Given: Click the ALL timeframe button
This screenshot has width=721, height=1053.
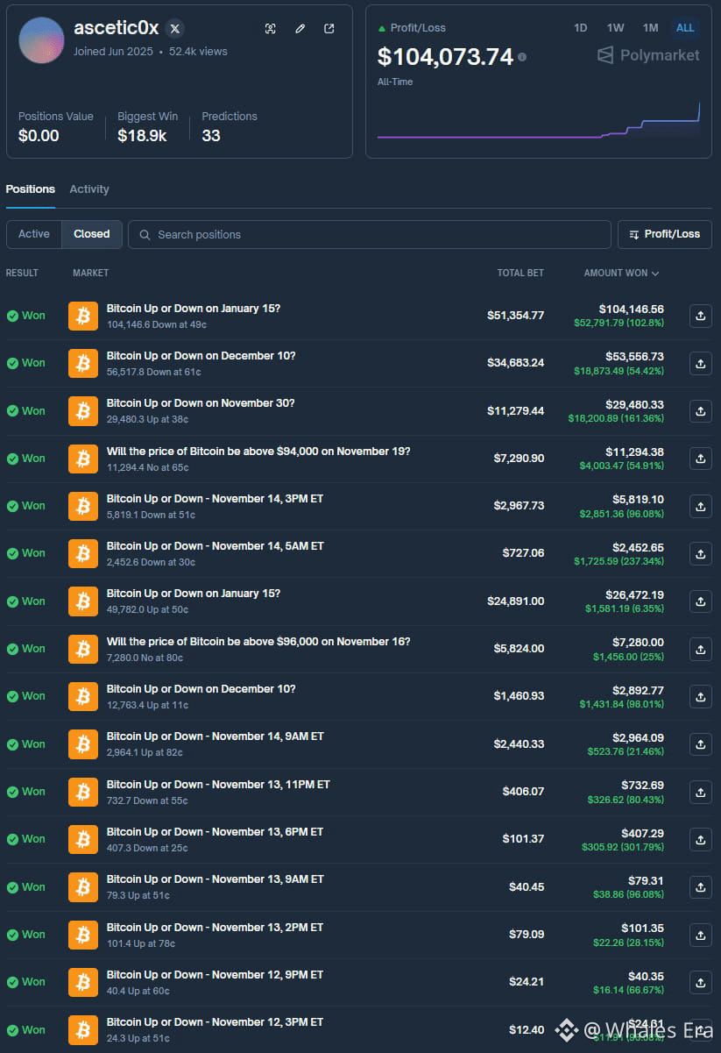Looking at the screenshot, I should [x=684, y=27].
